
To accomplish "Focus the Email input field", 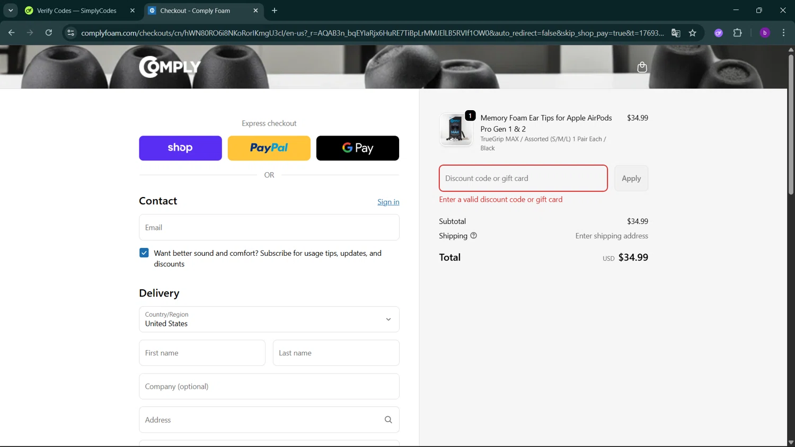I will pyautogui.click(x=269, y=227).
